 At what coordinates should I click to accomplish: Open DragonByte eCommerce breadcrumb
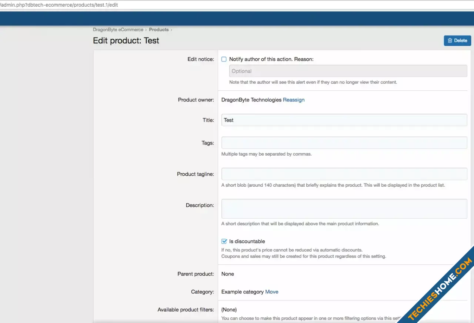point(118,30)
